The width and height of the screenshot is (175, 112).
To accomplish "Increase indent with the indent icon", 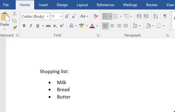I will 146,16.
